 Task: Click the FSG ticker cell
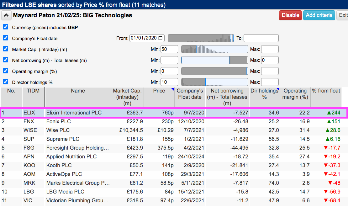pyautogui.click(x=29, y=148)
